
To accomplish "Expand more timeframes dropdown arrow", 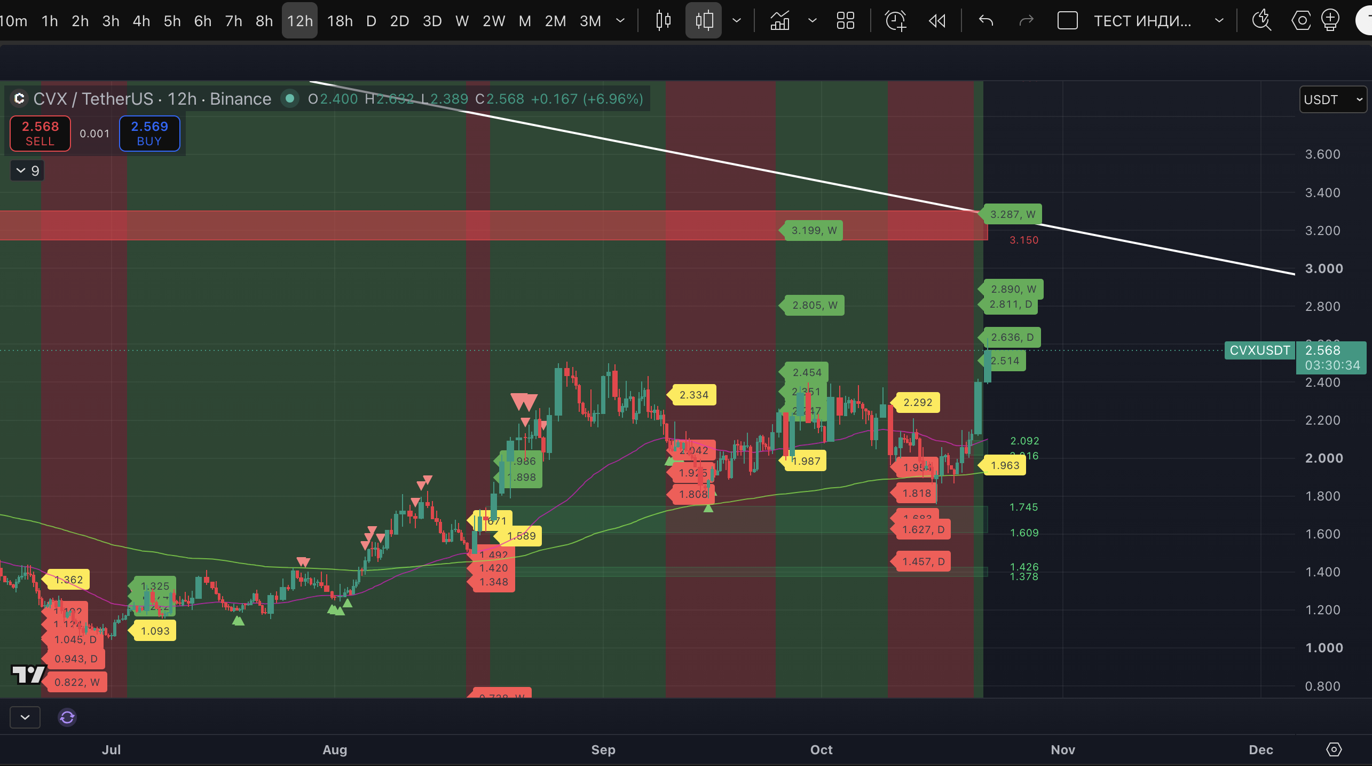I will [x=620, y=21].
